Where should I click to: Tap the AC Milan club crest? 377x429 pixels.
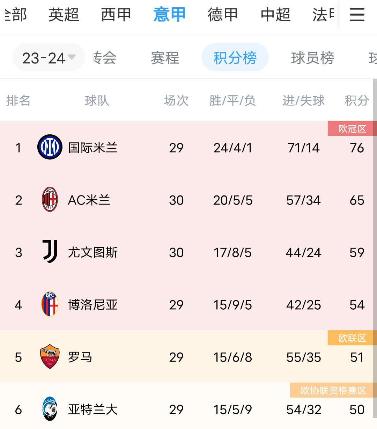click(x=50, y=200)
